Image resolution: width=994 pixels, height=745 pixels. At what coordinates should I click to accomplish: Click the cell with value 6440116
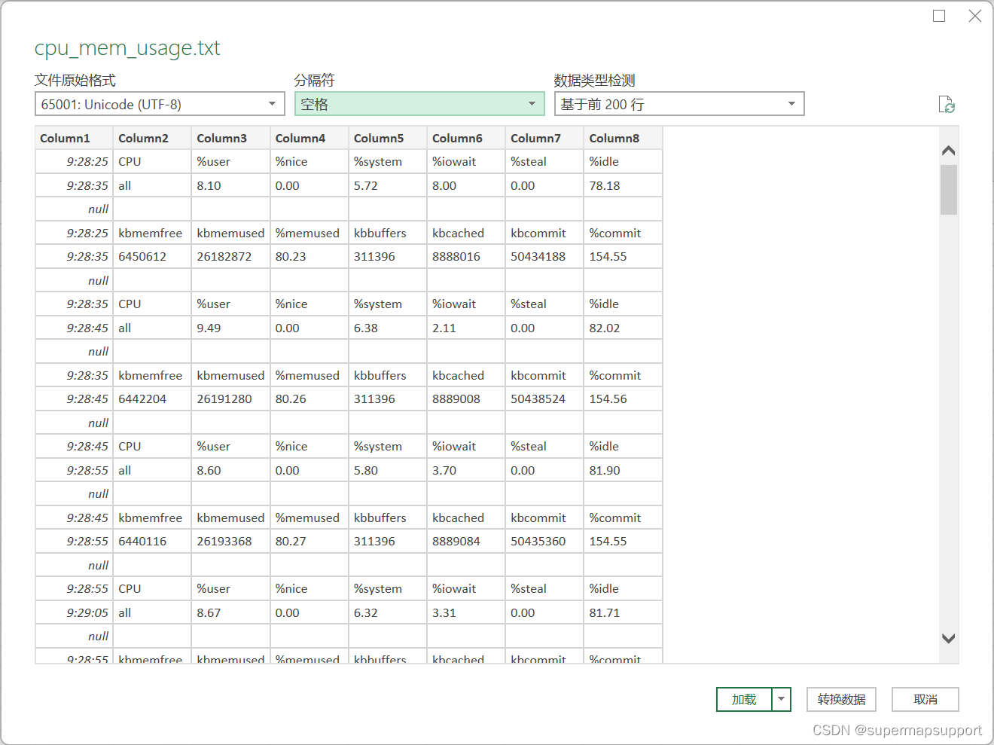(x=152, y=541)
